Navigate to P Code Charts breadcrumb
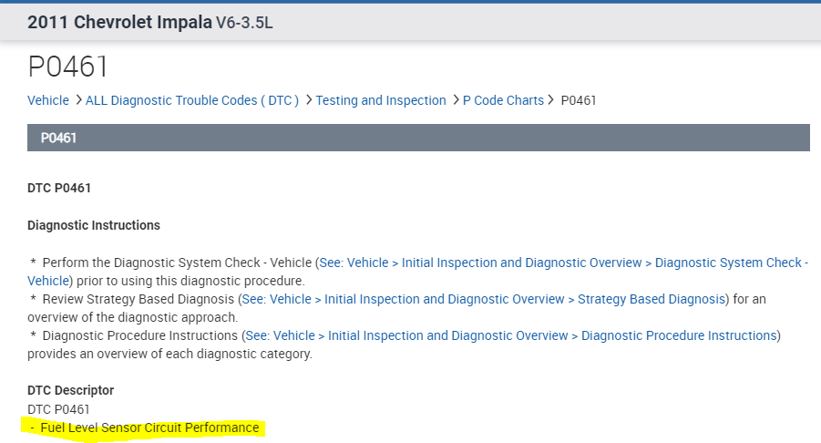Viewport: 821px width, 443px height. pyautogui.click(x=503, y=100)
